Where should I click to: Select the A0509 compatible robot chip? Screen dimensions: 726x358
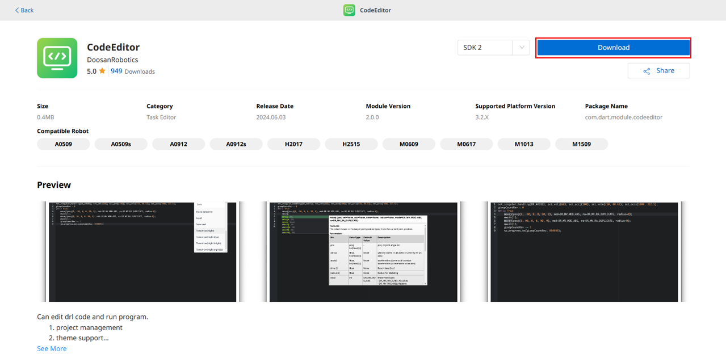[x=64, y=144]
